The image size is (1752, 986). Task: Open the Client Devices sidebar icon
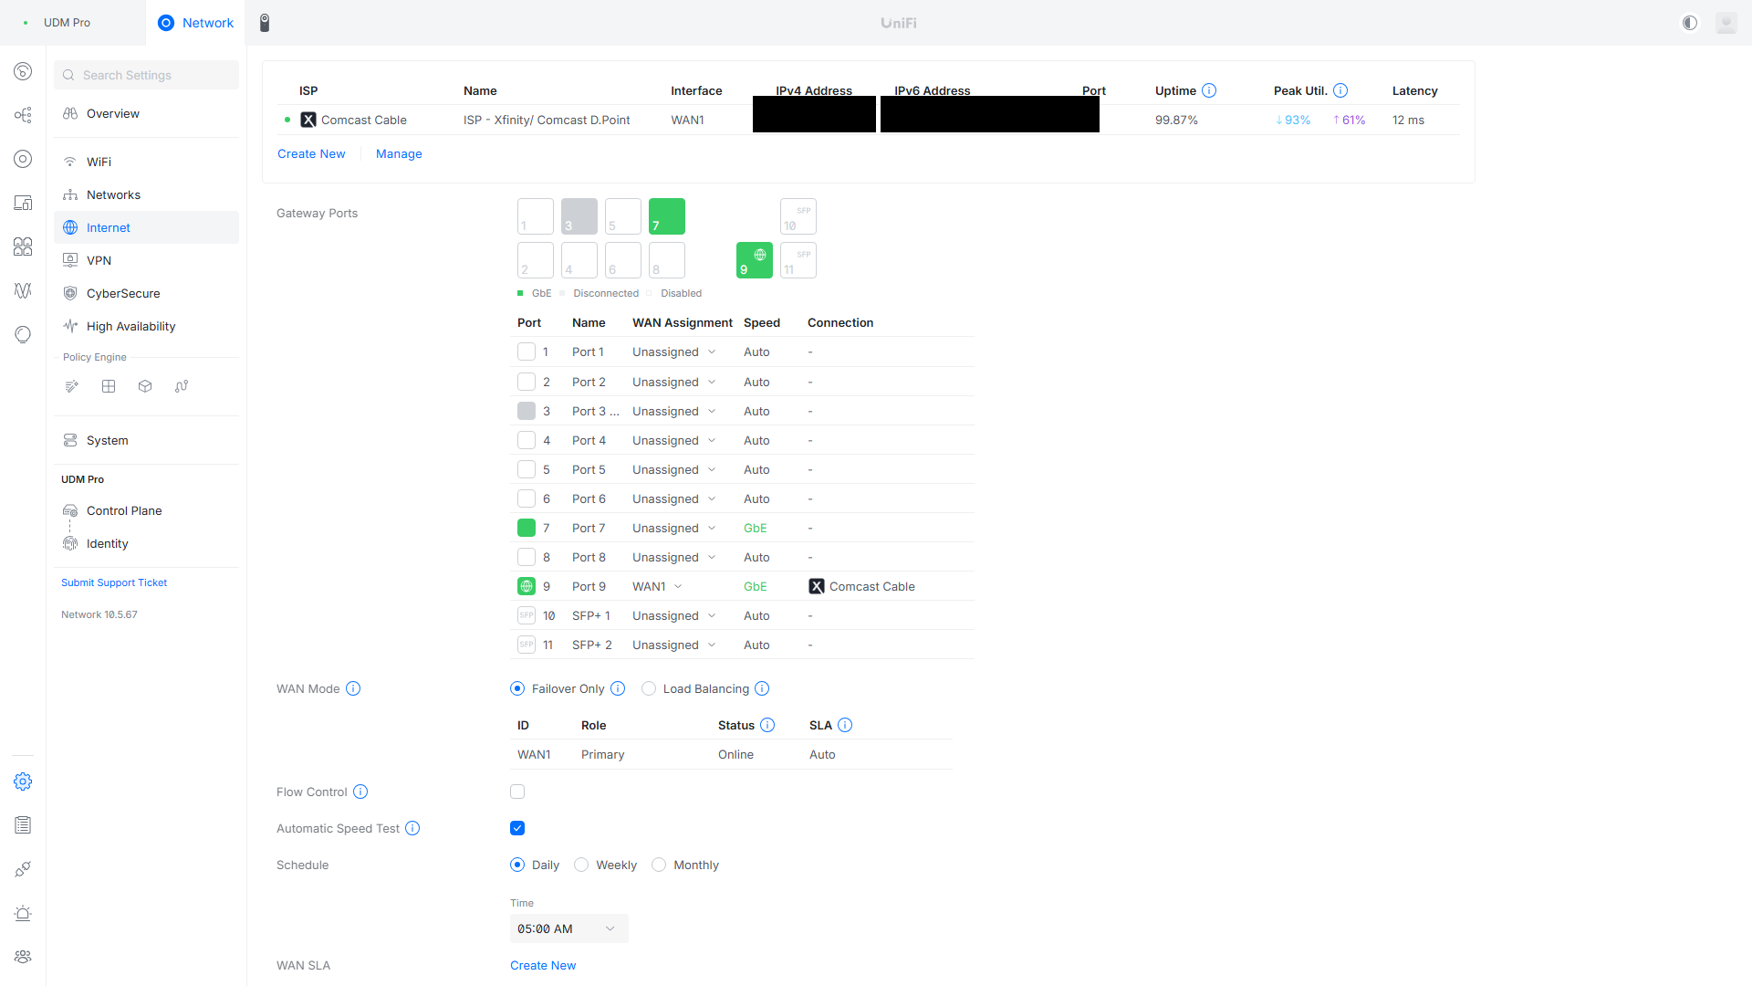(23, 203)
